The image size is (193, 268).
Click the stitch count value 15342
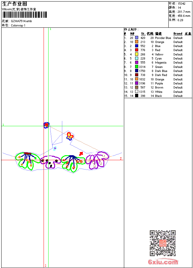pyautogui.click(x=182, y=3)
